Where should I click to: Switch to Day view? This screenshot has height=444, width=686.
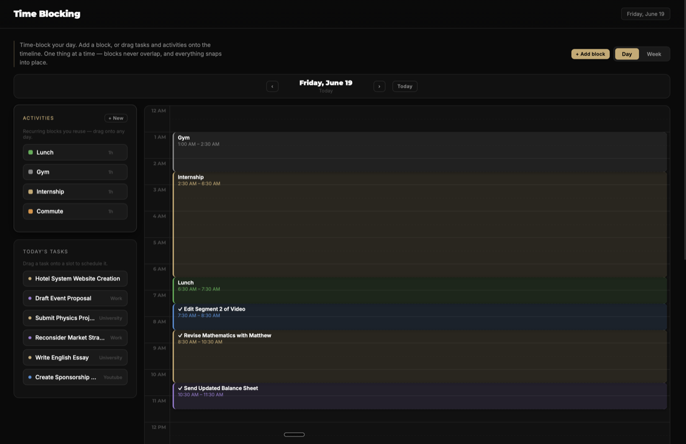[x=627, y=54]
